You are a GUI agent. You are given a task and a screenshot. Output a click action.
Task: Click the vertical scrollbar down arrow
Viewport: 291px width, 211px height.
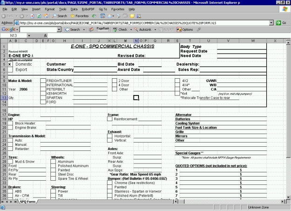coord(288,197)
